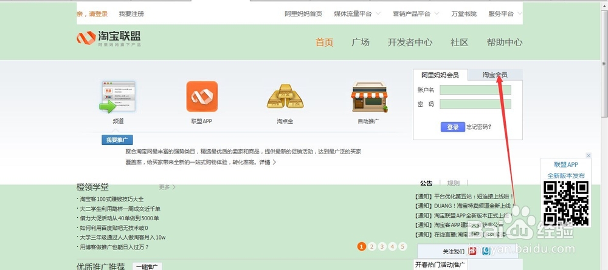Select carousel page 2 indicator
The width and height of the screenshot is (608, 270).
(x=372, y=246)
